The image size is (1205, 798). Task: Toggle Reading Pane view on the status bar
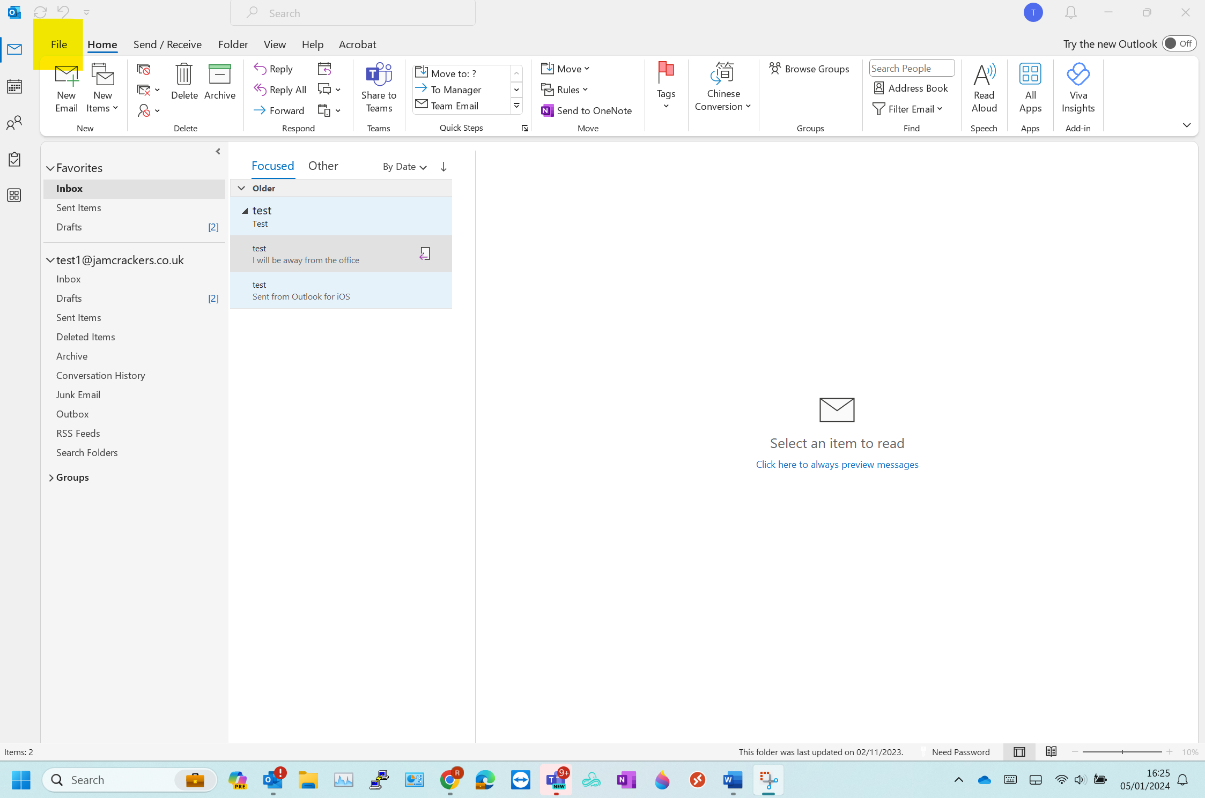coord(1051,752)
